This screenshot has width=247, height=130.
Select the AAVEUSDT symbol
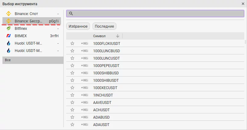pyautogui.click(x=102, y=103)
